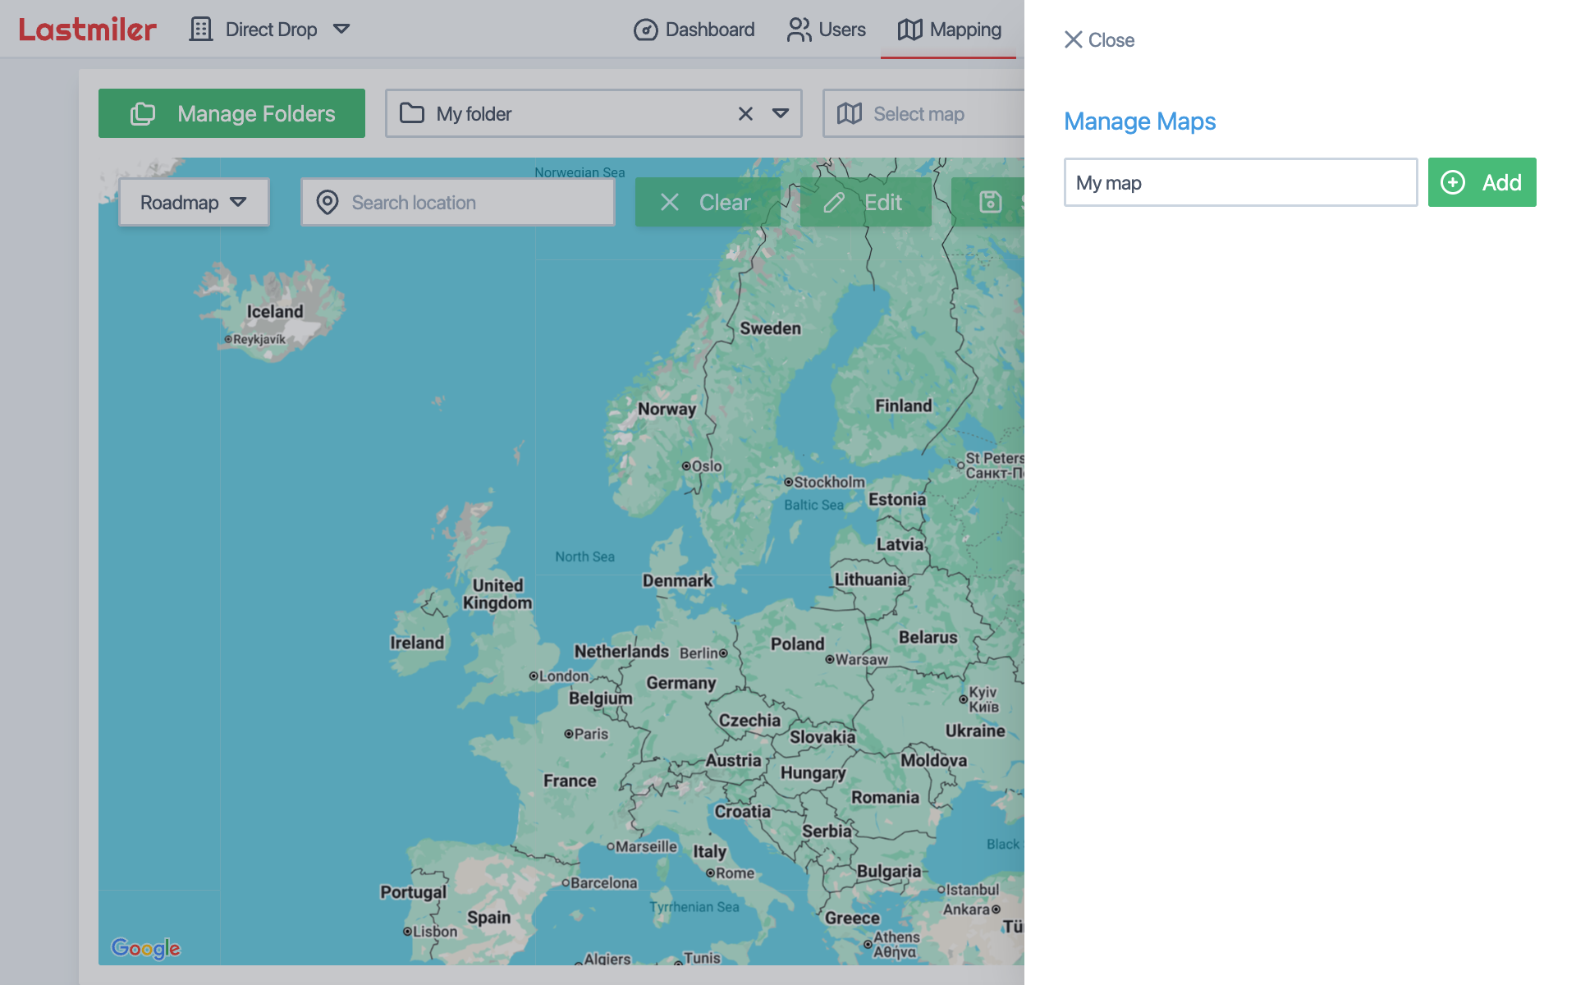Click the location pin icon in search
The width and height of the screenshot is (1576, 985).
click(328, 202)
